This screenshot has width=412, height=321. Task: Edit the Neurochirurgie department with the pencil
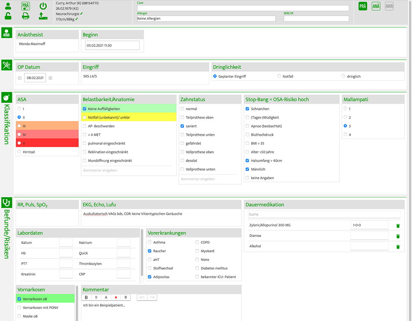coord(82,14)
